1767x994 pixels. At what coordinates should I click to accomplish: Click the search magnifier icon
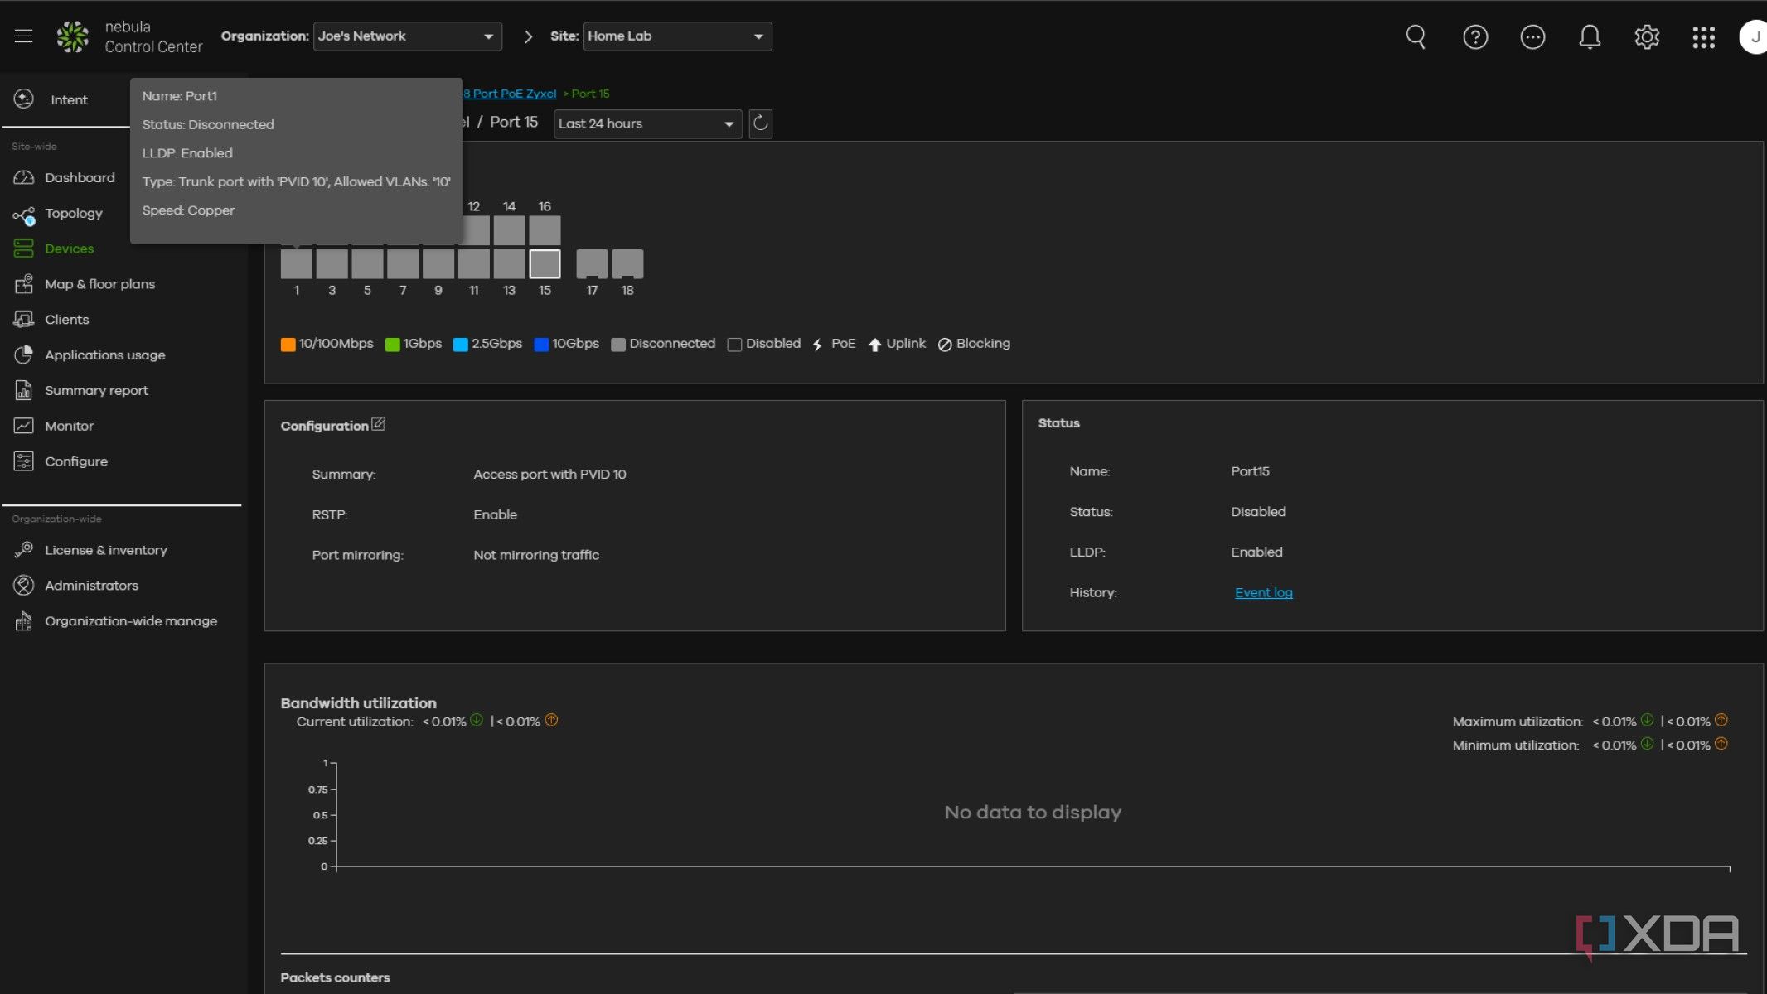1416,36
